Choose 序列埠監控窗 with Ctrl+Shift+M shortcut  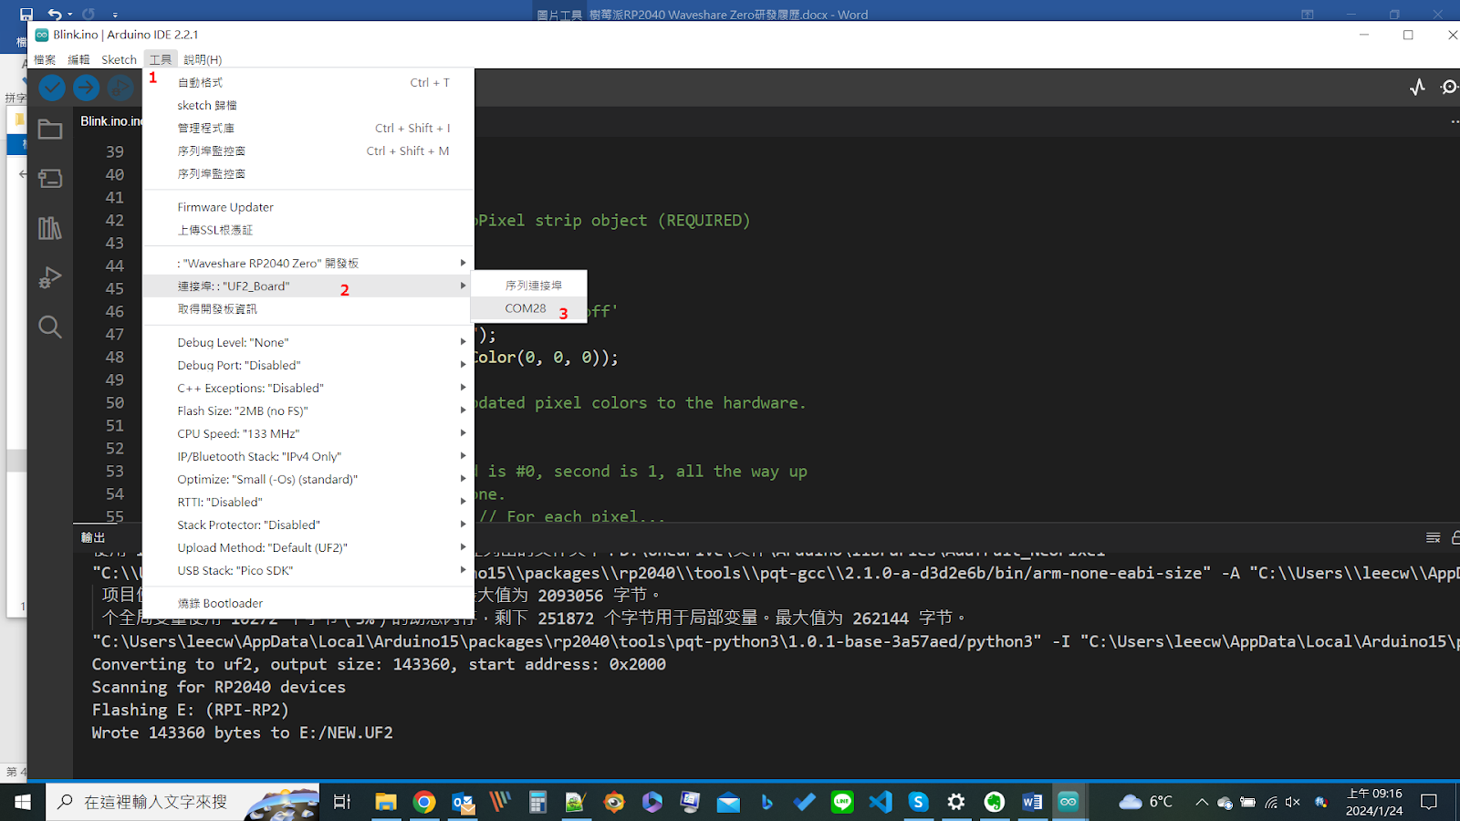point(308,151)
